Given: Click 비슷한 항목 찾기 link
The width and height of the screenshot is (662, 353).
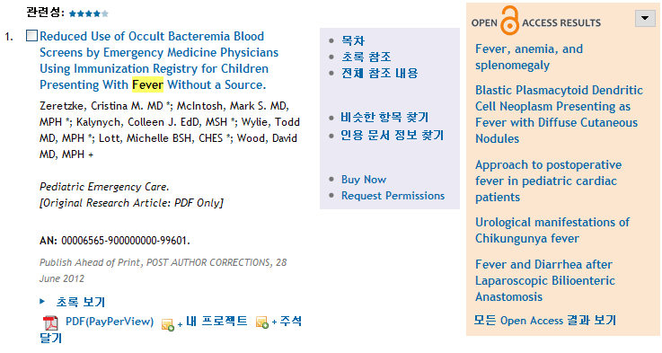Looking at the screenshot, I should point(384,117).
